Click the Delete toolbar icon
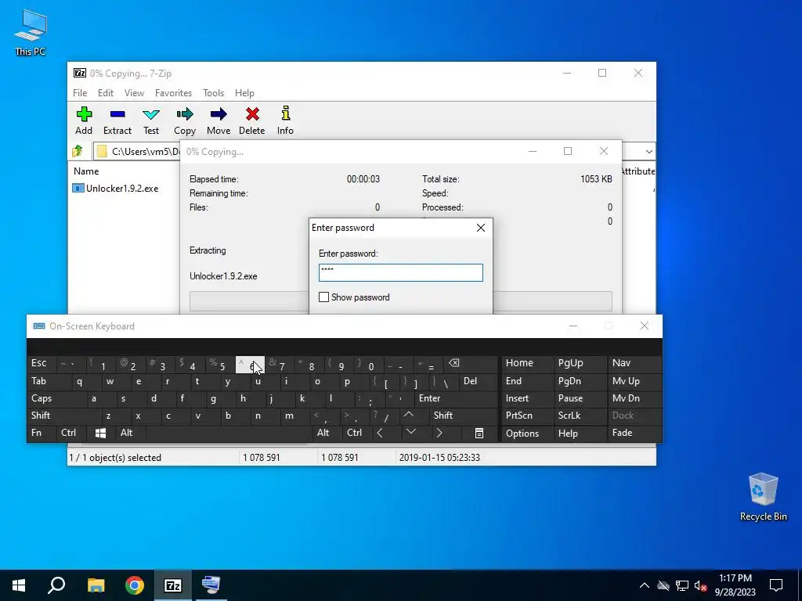The image size is (802, 601). point(251,121)
